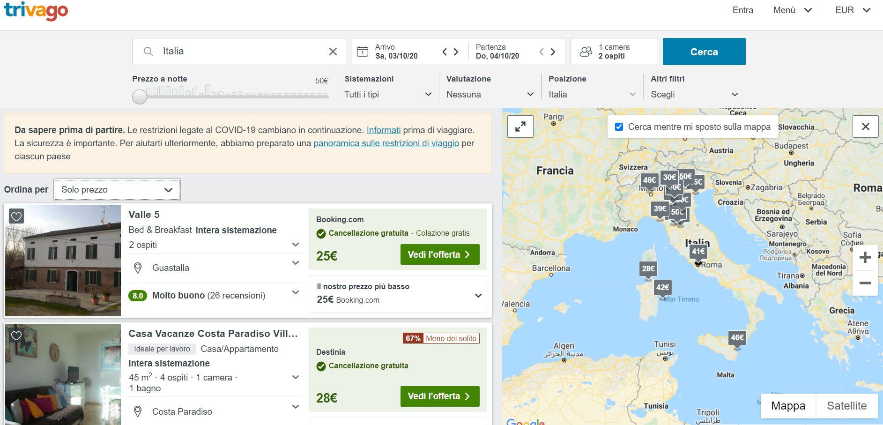The image size is (883, 425).
Task: Click the Costa Paradiso location pin icon
Action: 138,411
